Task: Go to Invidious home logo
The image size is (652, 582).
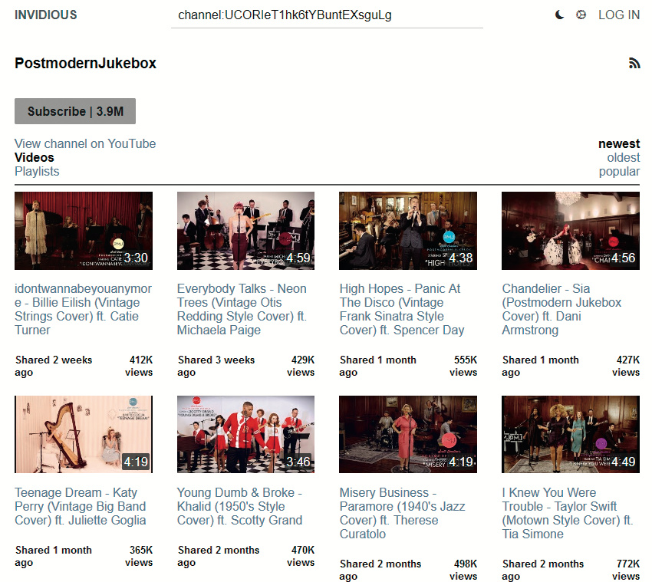Action: pyautogui.click(x=46, y=15)
